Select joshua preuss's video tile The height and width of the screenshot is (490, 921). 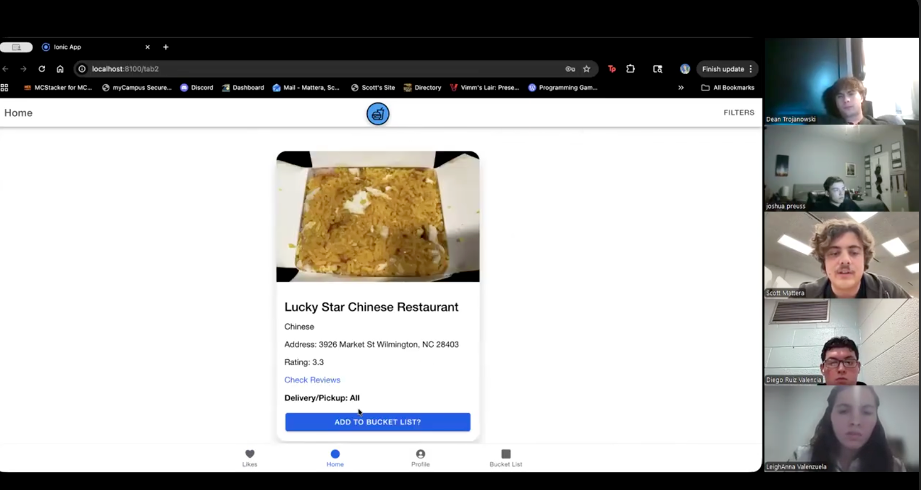(841, 168)
